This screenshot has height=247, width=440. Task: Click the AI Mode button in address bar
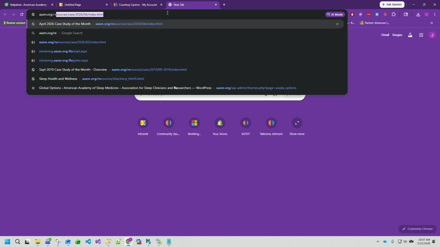(335, 14)
